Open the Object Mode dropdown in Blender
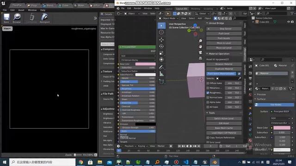 click(168, 18)
